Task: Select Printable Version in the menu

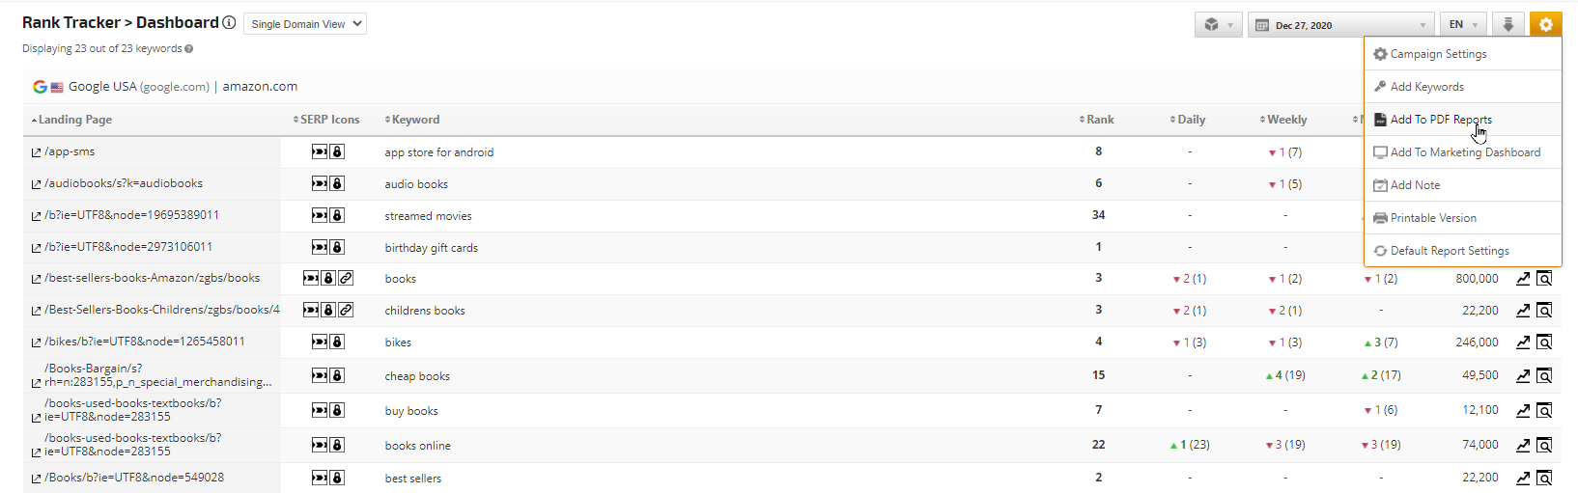Action: pyautogui.click(x=1432, y=218)
